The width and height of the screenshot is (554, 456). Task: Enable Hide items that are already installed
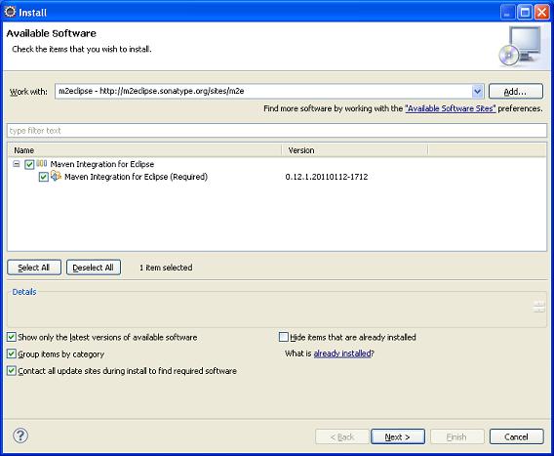click(x=284, y=337)
